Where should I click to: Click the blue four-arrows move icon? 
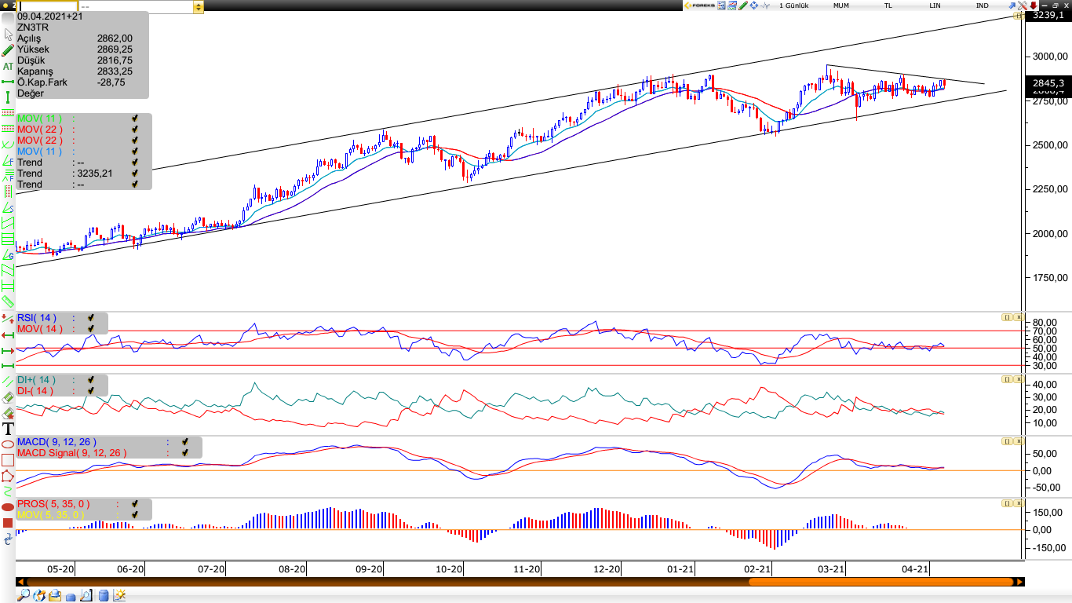pos(753,5)
